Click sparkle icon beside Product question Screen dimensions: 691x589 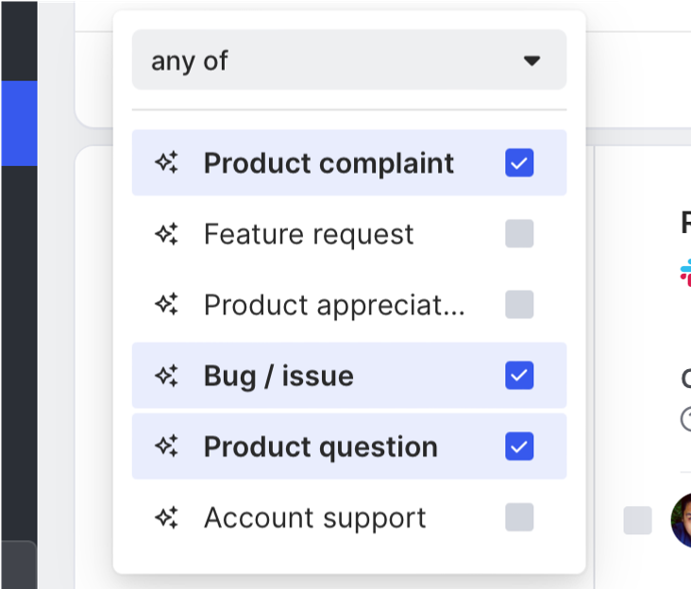point(167,446)
